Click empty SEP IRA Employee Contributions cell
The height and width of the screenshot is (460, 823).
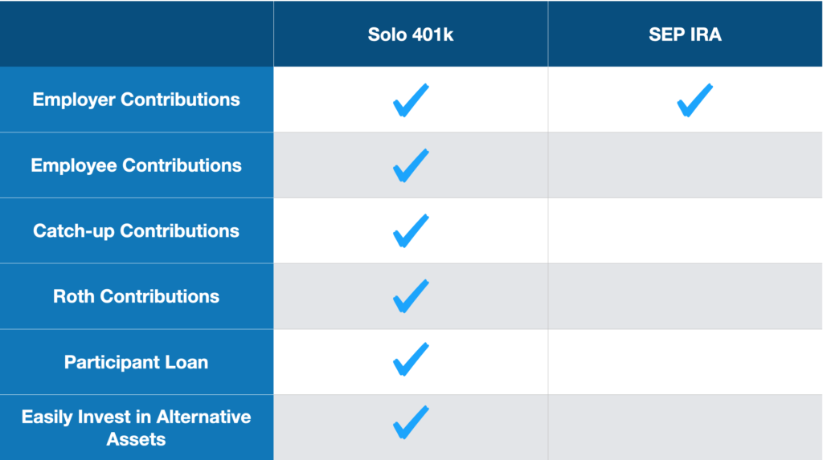tap(685, 165)
